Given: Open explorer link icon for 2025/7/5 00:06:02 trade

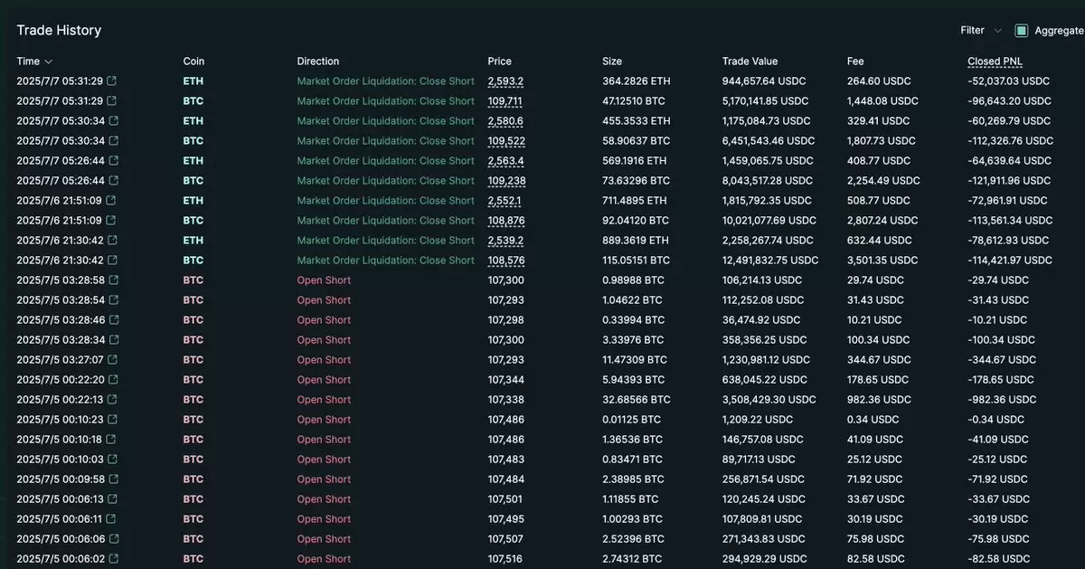Looking at the screenshot, I should (114, 559).
